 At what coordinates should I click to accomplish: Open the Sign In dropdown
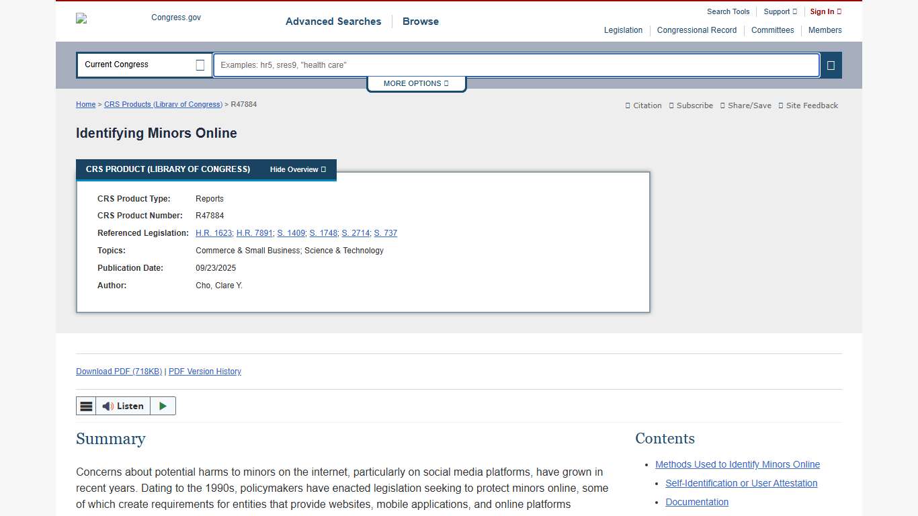825,11
